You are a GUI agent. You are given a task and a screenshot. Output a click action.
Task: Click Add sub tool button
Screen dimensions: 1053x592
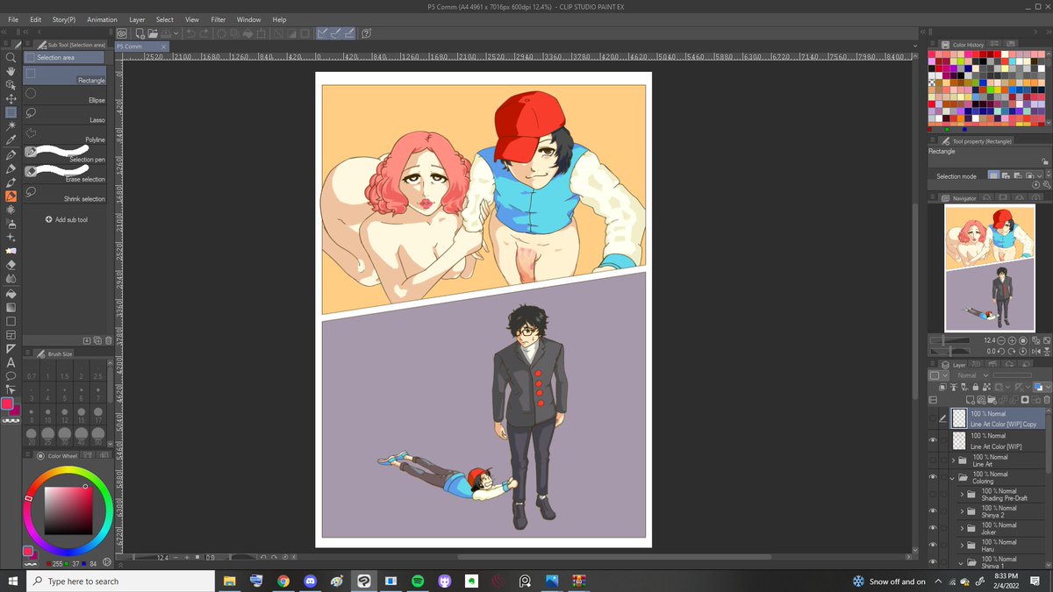coord(67,219)
